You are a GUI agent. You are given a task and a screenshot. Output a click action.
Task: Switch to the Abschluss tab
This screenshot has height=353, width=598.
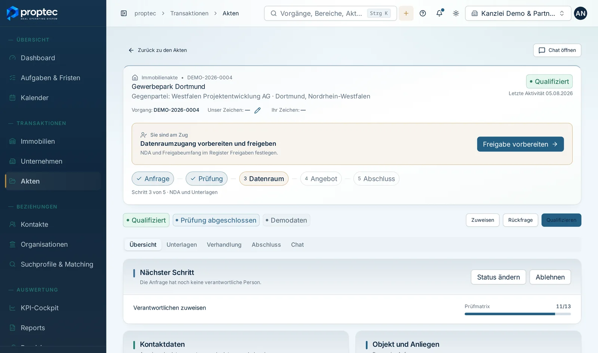tap(266, 245)
